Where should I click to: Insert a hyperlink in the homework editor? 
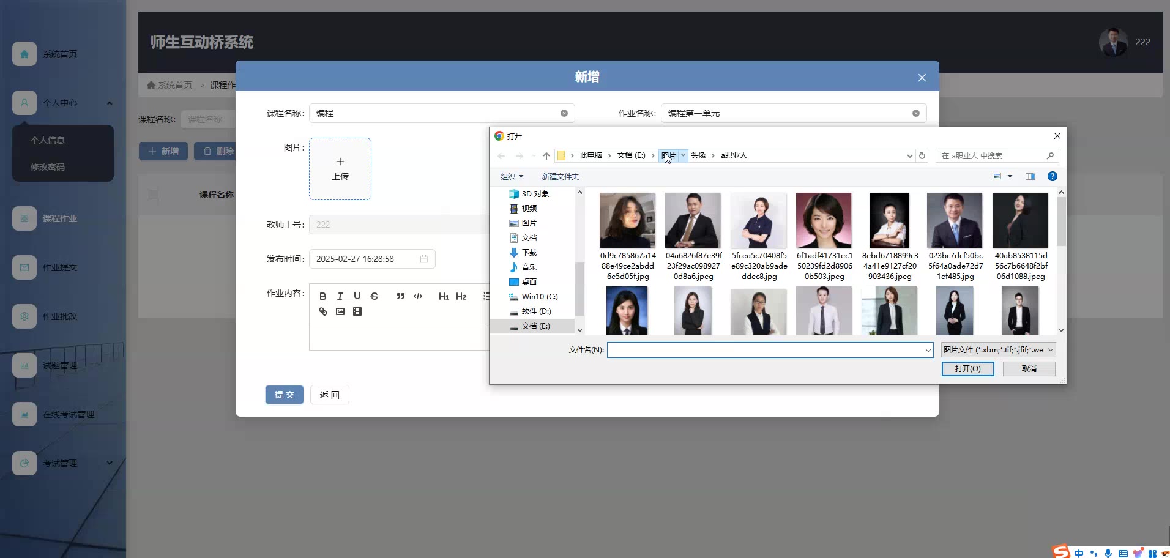[323, 311]
